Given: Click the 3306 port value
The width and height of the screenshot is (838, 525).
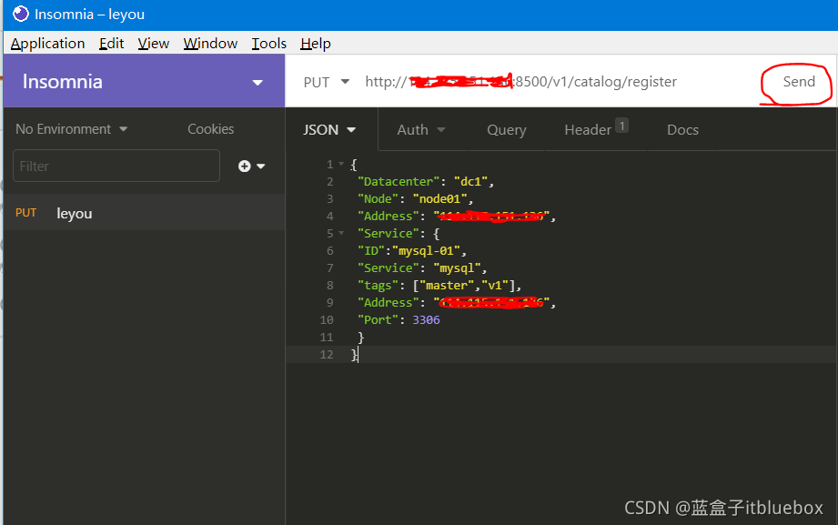Looking at the screenshot, I should (426, 319).
